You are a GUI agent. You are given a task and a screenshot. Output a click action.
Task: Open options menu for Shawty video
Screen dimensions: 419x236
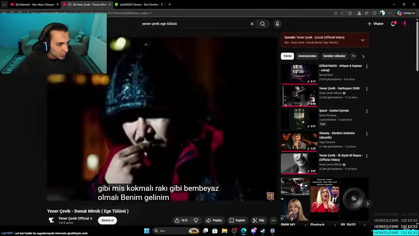(367, 134)
